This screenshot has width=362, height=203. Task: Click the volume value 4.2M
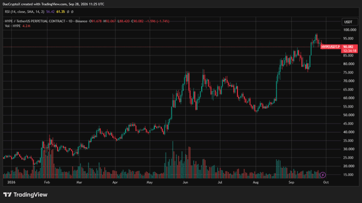coord(26,26)
